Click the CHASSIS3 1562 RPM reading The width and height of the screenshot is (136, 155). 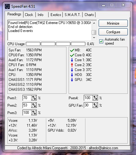click(25, 89)
